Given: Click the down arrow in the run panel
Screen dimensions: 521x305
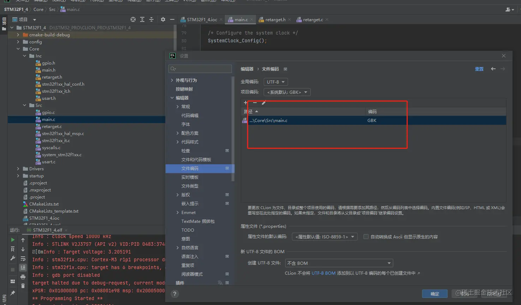Looking at the screenshot, I should pos(23,249).
